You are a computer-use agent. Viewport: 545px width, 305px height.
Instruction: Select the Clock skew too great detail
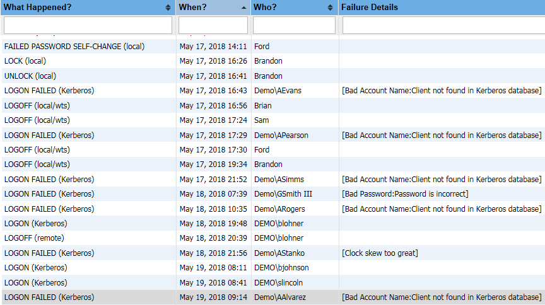click(x=380, y=253)
